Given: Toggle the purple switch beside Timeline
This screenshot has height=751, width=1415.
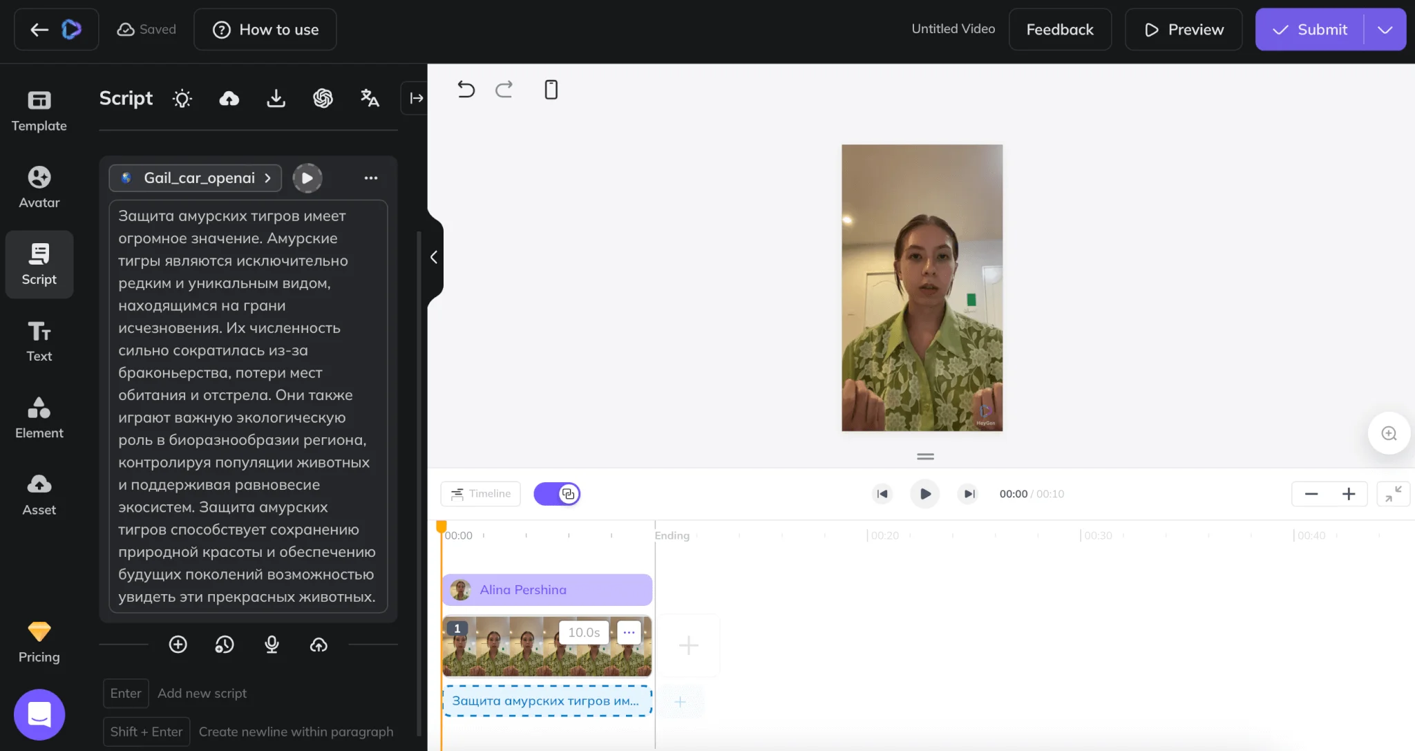Looking at the screenshot, I should click(x=557, y=494).
